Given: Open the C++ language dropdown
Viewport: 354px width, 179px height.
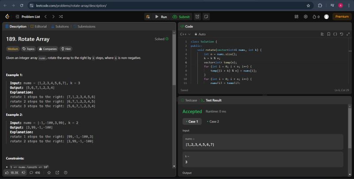Looking at the screenshot, I should [x=185, y=34].
